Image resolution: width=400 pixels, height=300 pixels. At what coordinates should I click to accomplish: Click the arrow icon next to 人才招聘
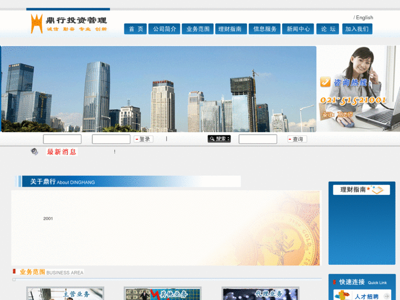386,297
